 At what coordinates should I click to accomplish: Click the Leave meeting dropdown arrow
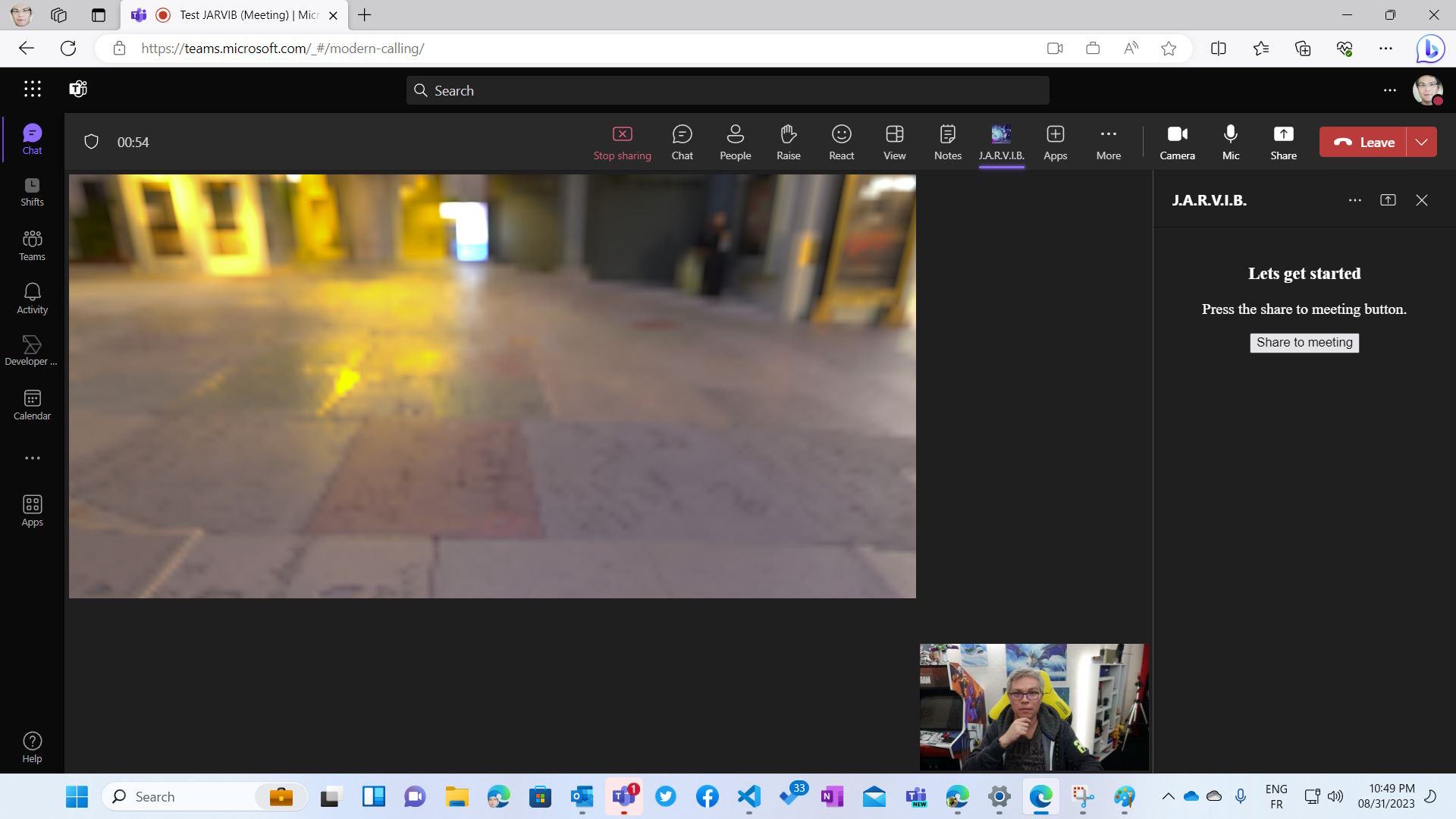pos(1421,142)
